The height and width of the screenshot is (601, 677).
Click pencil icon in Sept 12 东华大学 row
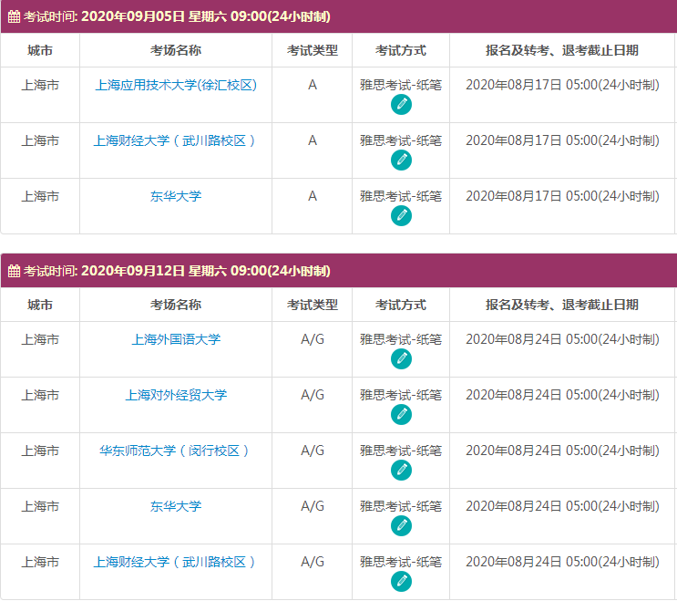pyautogui.click(x=401, y=526)
